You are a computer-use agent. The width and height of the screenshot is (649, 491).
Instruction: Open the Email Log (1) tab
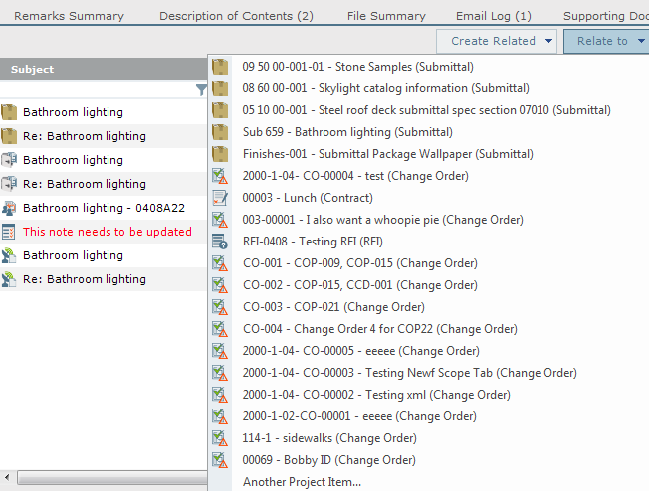pos(494,16)
